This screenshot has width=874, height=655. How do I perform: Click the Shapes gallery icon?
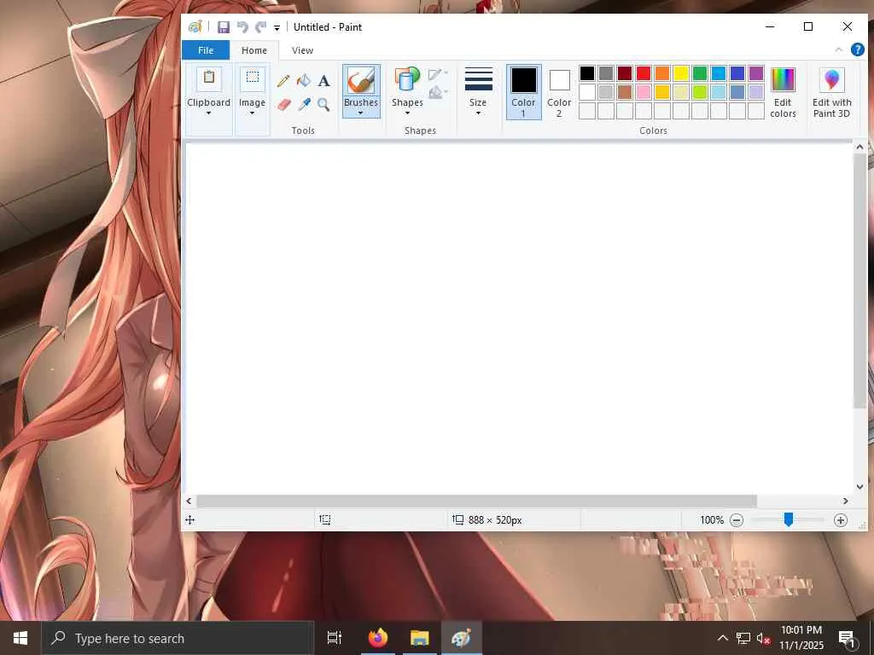pos(407,80)
